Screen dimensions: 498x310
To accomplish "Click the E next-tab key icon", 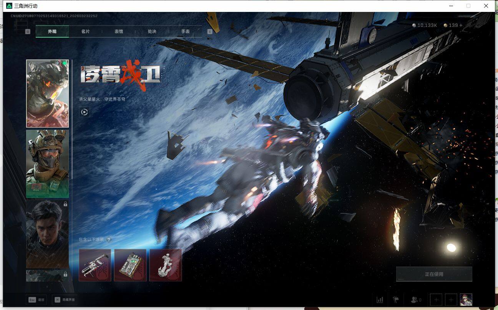I will point(210,31).
